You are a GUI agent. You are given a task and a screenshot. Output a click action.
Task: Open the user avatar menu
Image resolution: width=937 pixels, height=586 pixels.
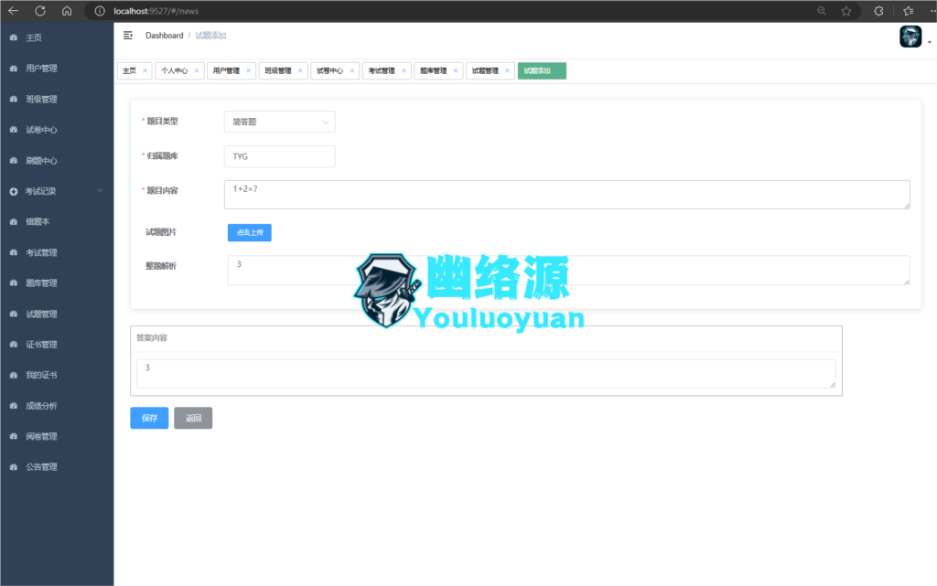point(910,37)
